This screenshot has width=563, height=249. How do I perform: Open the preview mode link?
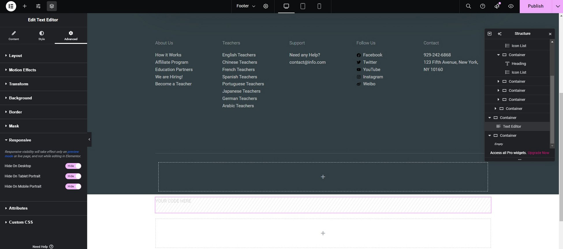(42, 154)
